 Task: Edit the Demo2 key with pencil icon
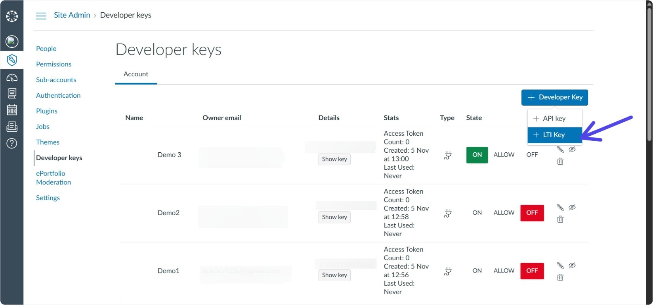coord(560,207)
